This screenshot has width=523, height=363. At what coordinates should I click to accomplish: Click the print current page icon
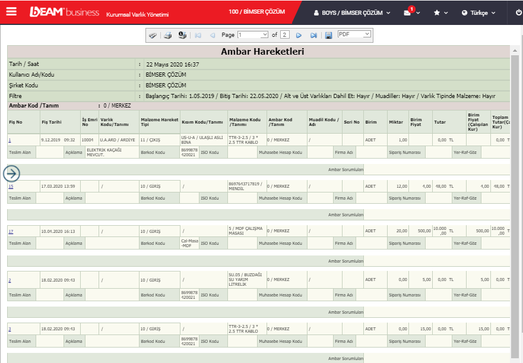pyautogui.click(x=182, y=35)
